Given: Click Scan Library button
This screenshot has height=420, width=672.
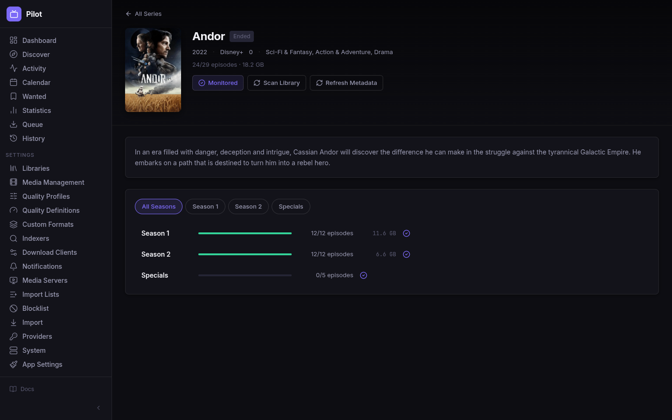Looking at the screenshot, I should point(277,83).
